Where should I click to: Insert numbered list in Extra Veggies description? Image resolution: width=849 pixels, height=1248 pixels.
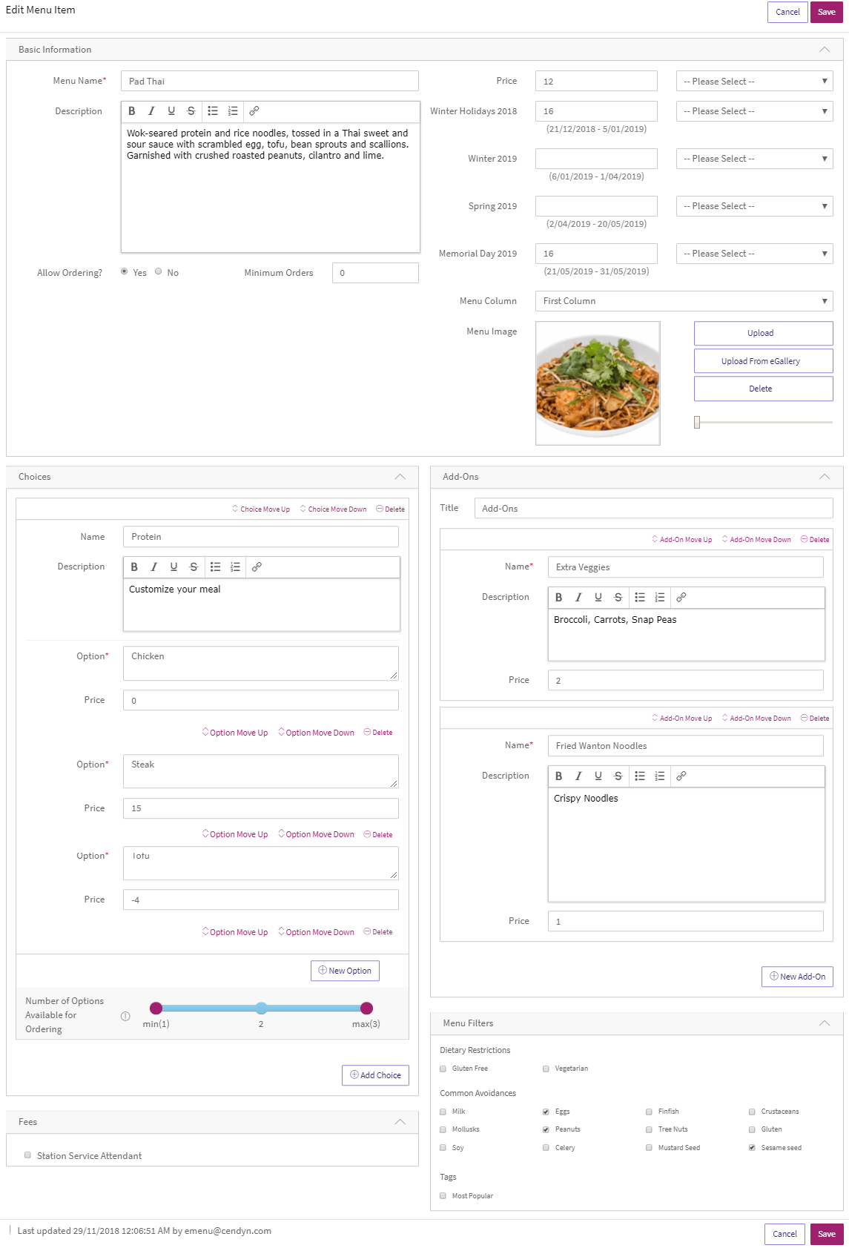click(x=660, y=598)
